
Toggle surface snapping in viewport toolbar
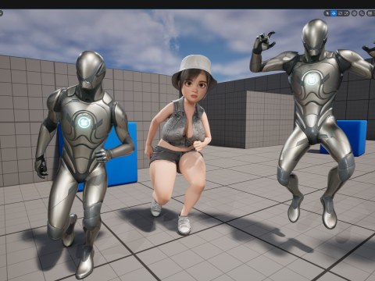tap(362, 13)
